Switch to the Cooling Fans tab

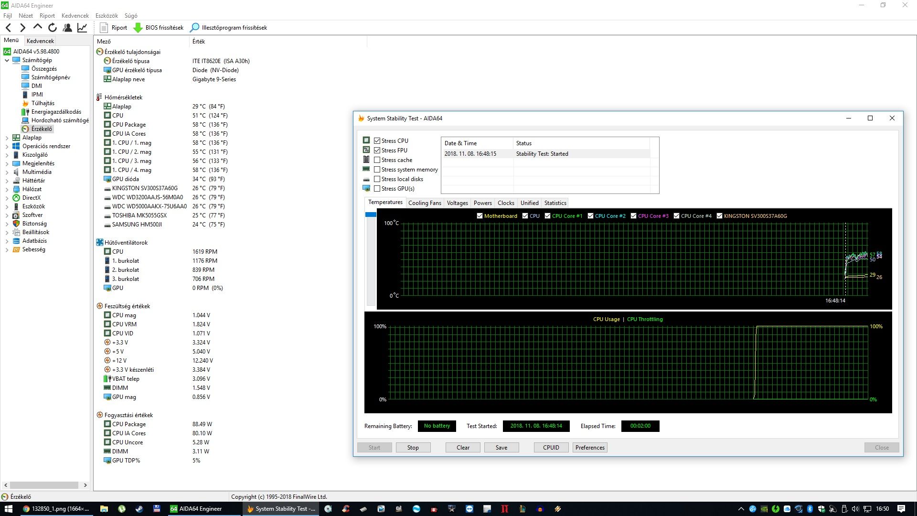(424, 203)
